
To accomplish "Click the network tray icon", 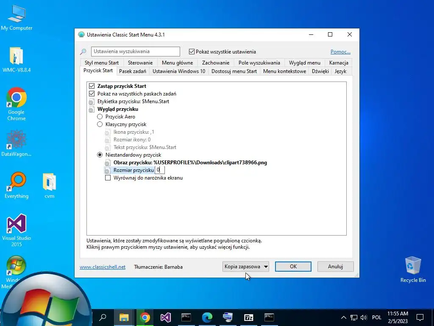I will [354, 318].
